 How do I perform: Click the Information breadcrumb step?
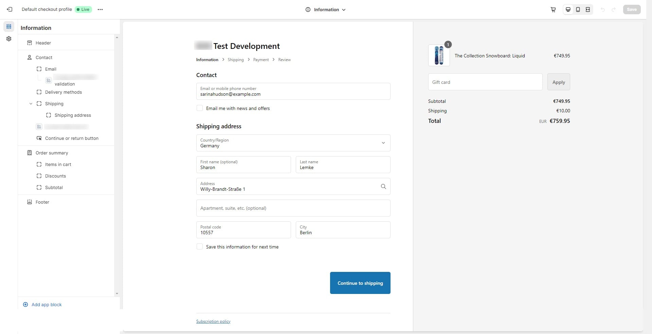(207, 60)
